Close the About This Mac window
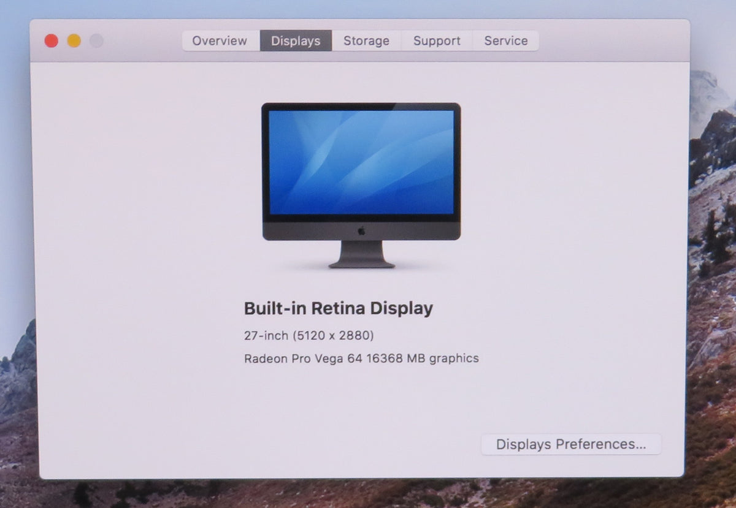The width and height of the screenshot is (736, 508). 52,41
